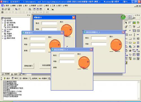
Task: Select 全局变量 in the program tree
Action: (10, 25)
